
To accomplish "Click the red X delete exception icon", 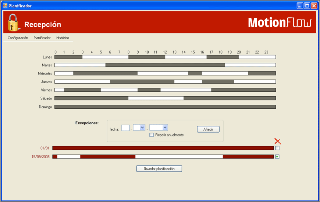I will pyautogui.click(x=278, y=141).
